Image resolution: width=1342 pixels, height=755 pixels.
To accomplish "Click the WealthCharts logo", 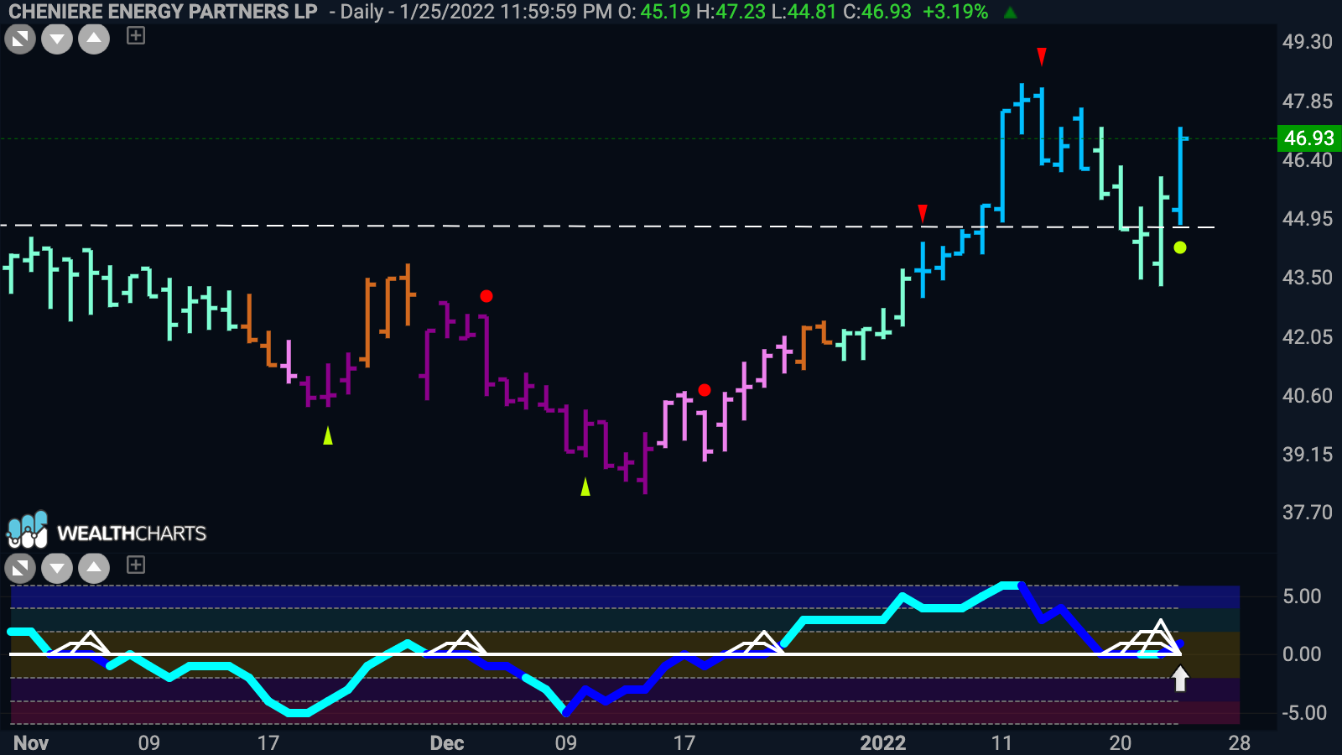I will pos(107,530).
